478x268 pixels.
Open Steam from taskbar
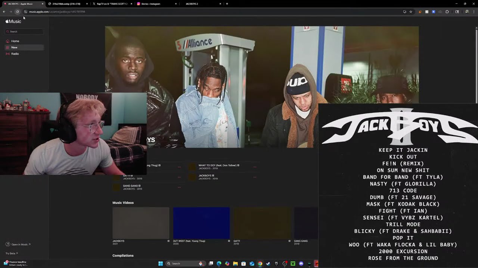click(268, 264)
